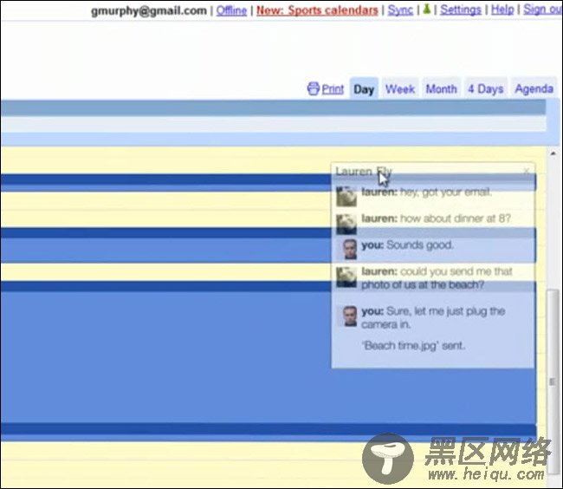Click lauren's avatar beside the beach photo request
Screen dimensions: 563x489
pos(346,277)
